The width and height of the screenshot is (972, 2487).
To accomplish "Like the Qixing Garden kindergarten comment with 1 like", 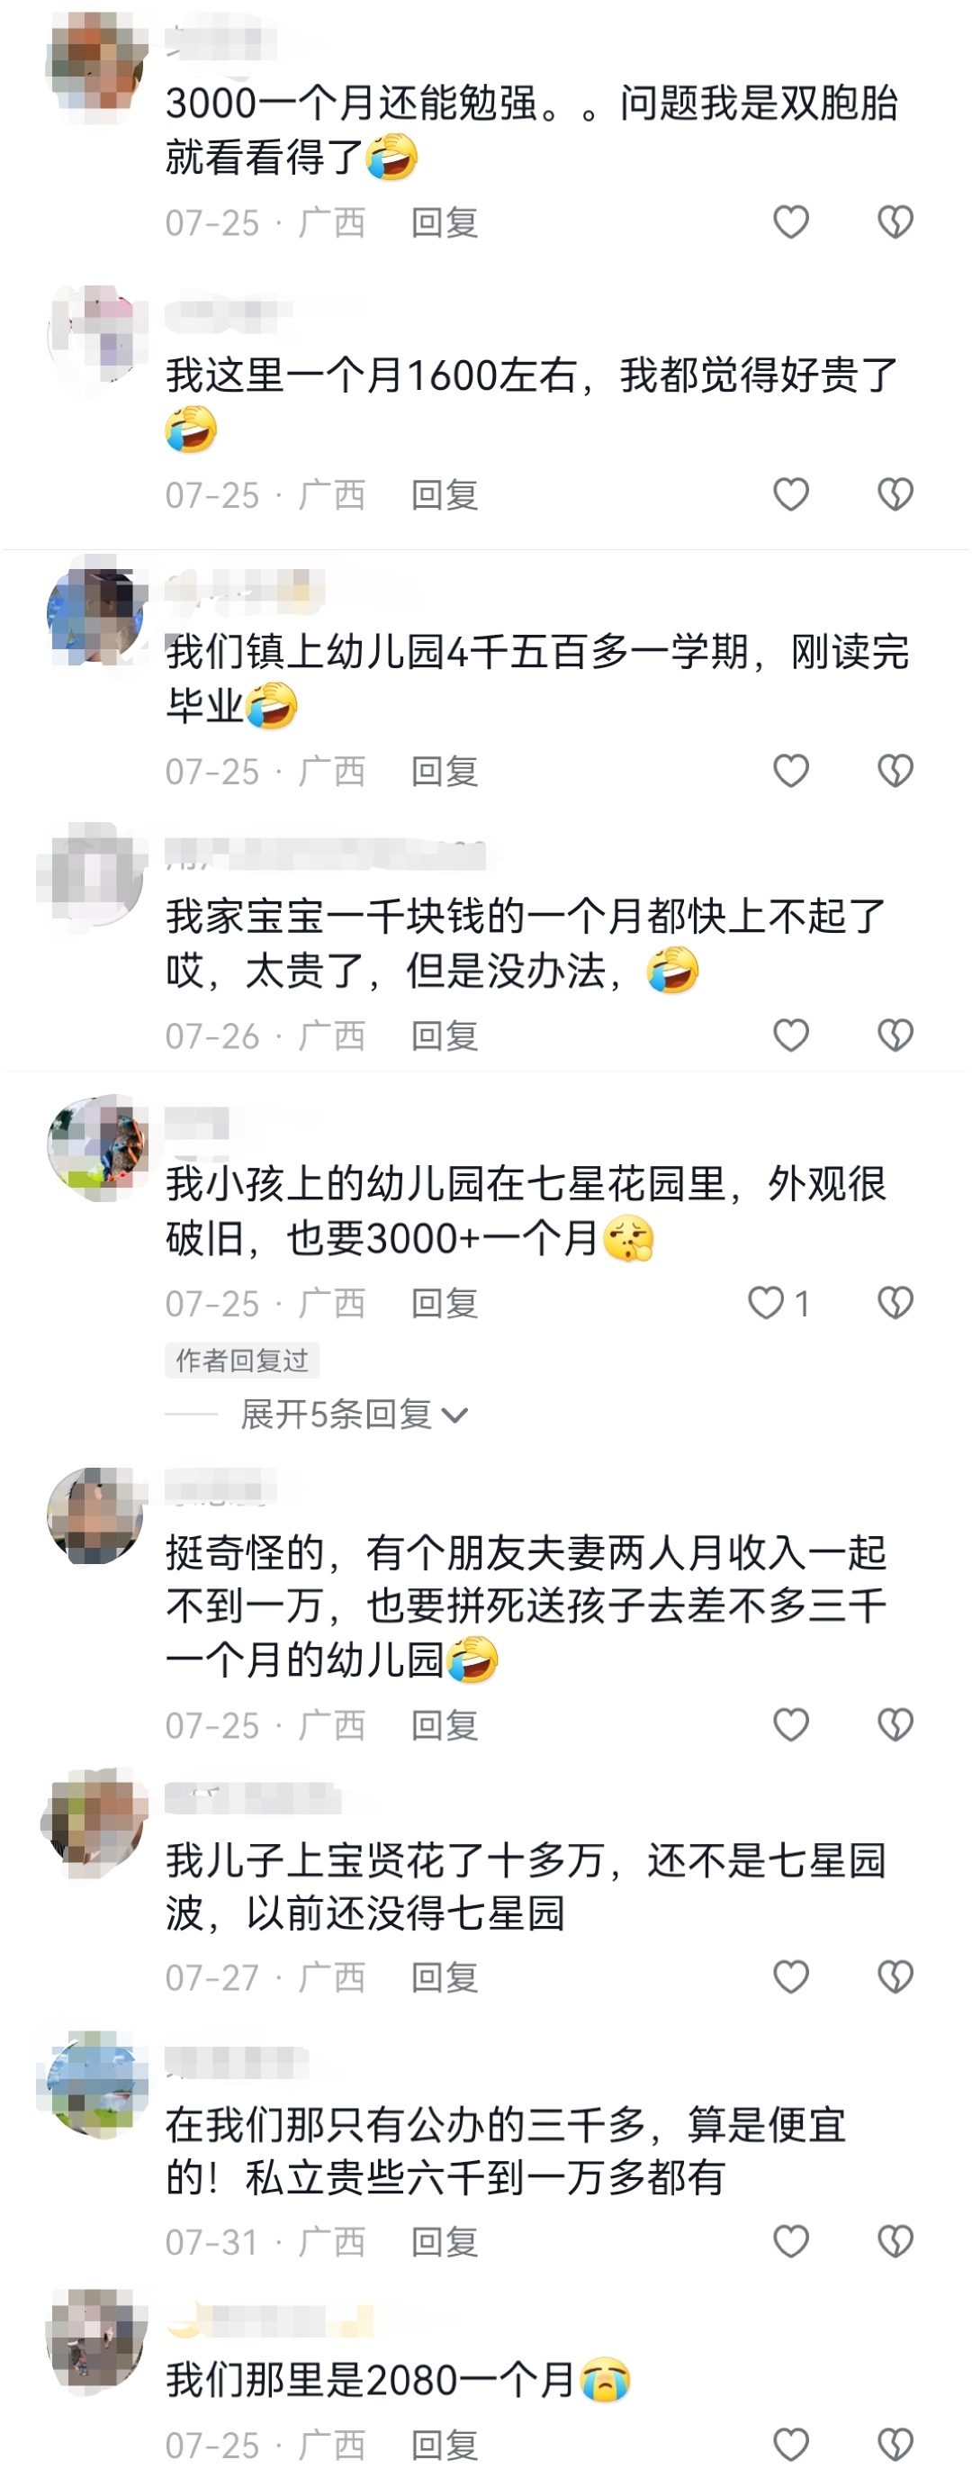I will (x=778, y=1302).
